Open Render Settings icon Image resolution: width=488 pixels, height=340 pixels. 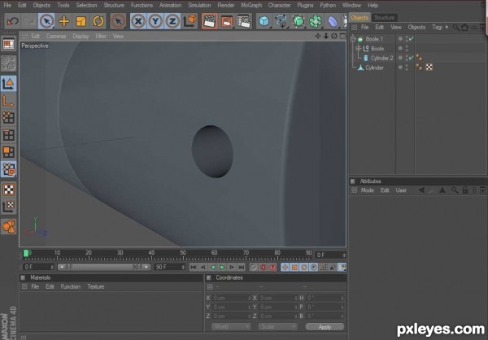point(244,21)
